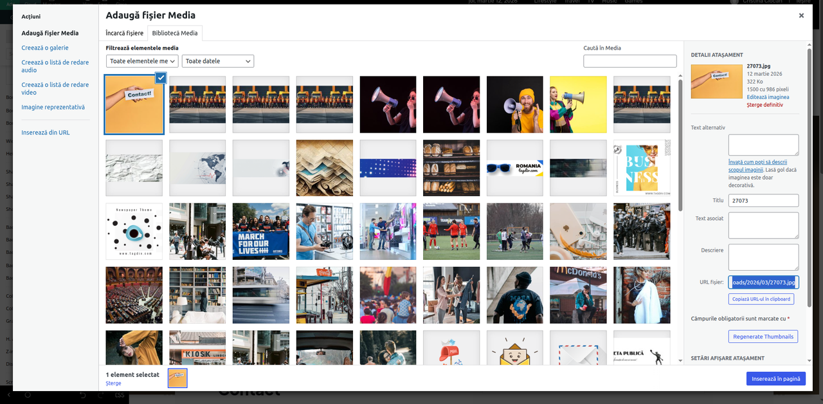Screen dimensions: 823x404
Task: Select Adaugă fișier Media in sidebar
Action: (50, 33)
